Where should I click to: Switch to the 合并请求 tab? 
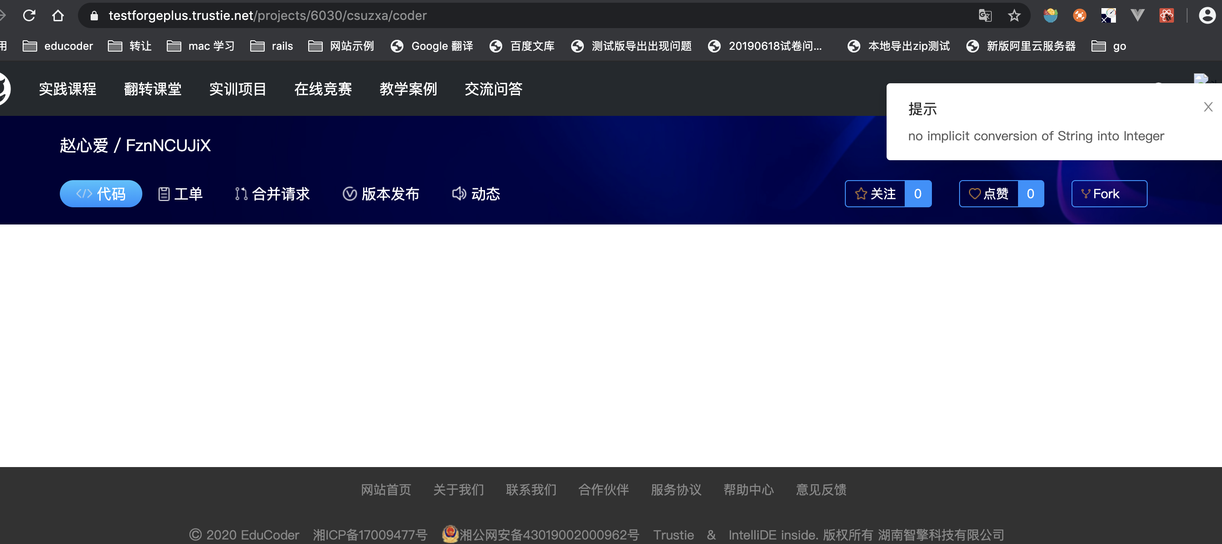pos(272,193)
